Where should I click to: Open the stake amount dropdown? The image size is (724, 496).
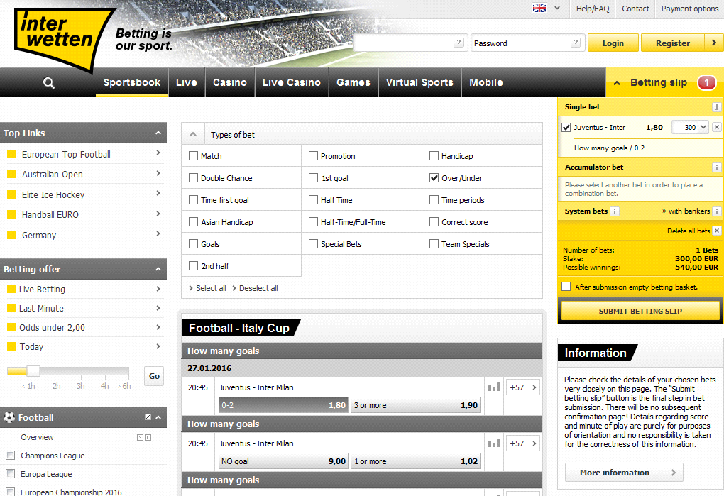pyautogui.click(x=703, y=127)
